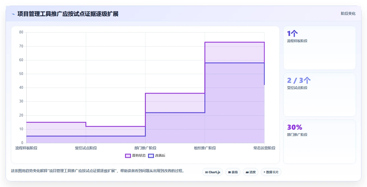
Task: Click the 40 y-axis value
Action: tap(21, 88)
